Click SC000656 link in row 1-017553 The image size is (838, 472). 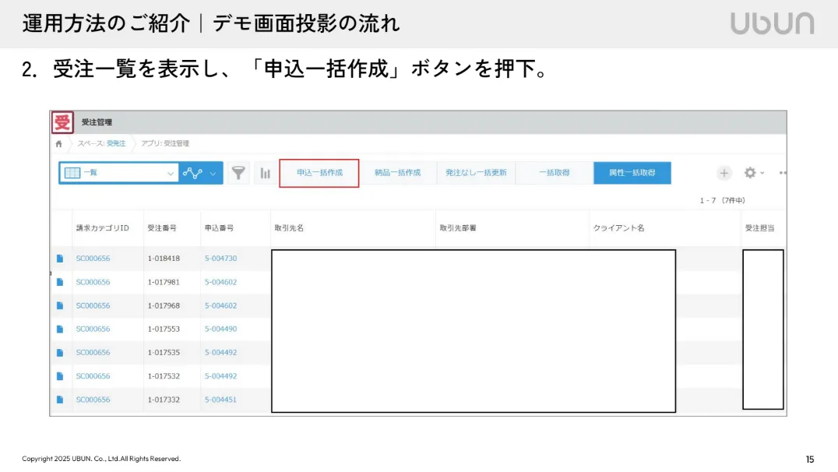pyautogui.click(x=93, y=329)
